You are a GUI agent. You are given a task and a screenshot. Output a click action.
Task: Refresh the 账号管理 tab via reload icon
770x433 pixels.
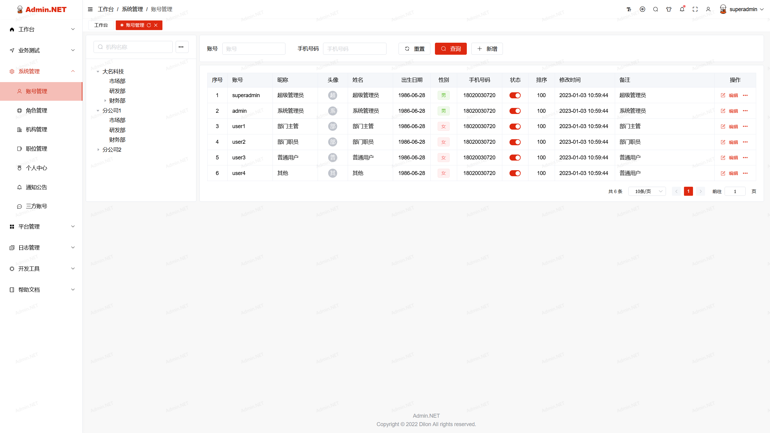click(x=149, y=25)
